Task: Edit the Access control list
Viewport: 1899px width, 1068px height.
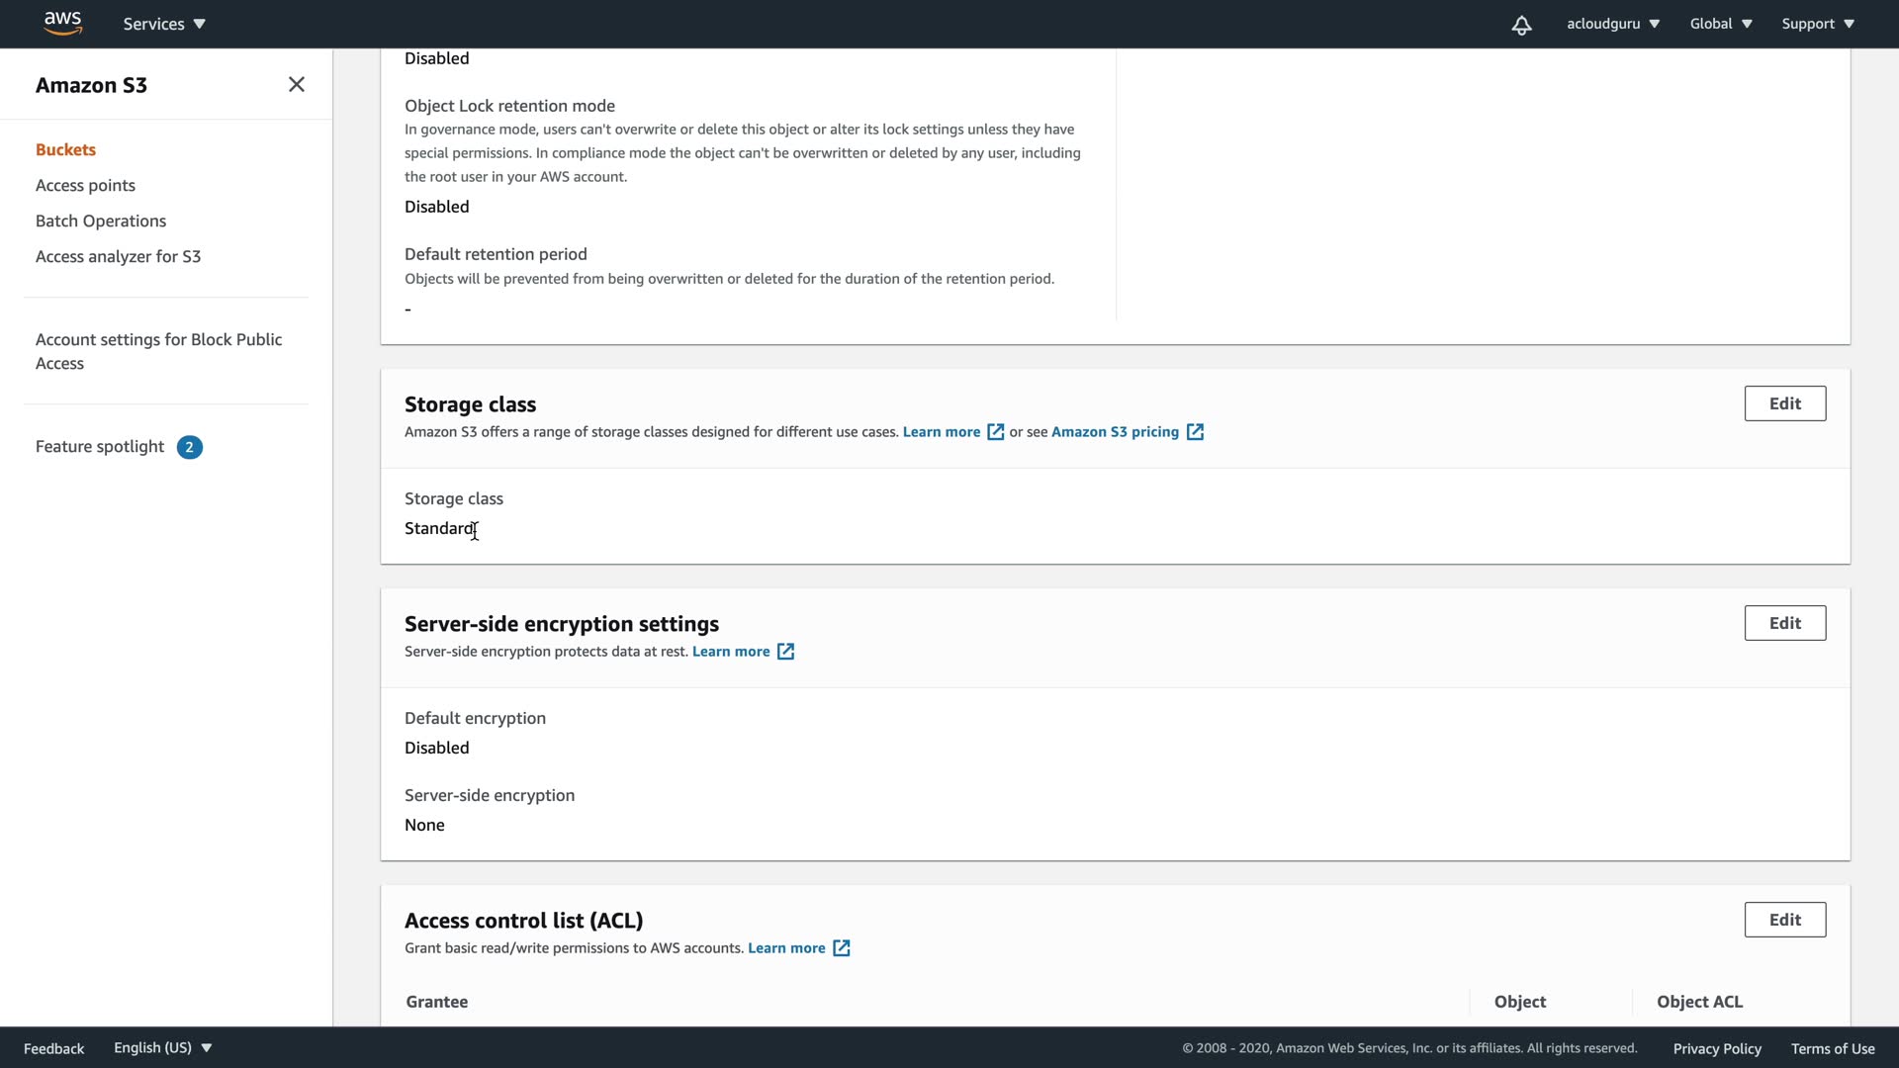Action: tap(1784, 920)
